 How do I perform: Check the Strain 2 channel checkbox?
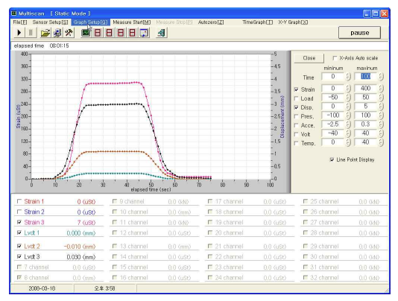[x=19, y=212]
